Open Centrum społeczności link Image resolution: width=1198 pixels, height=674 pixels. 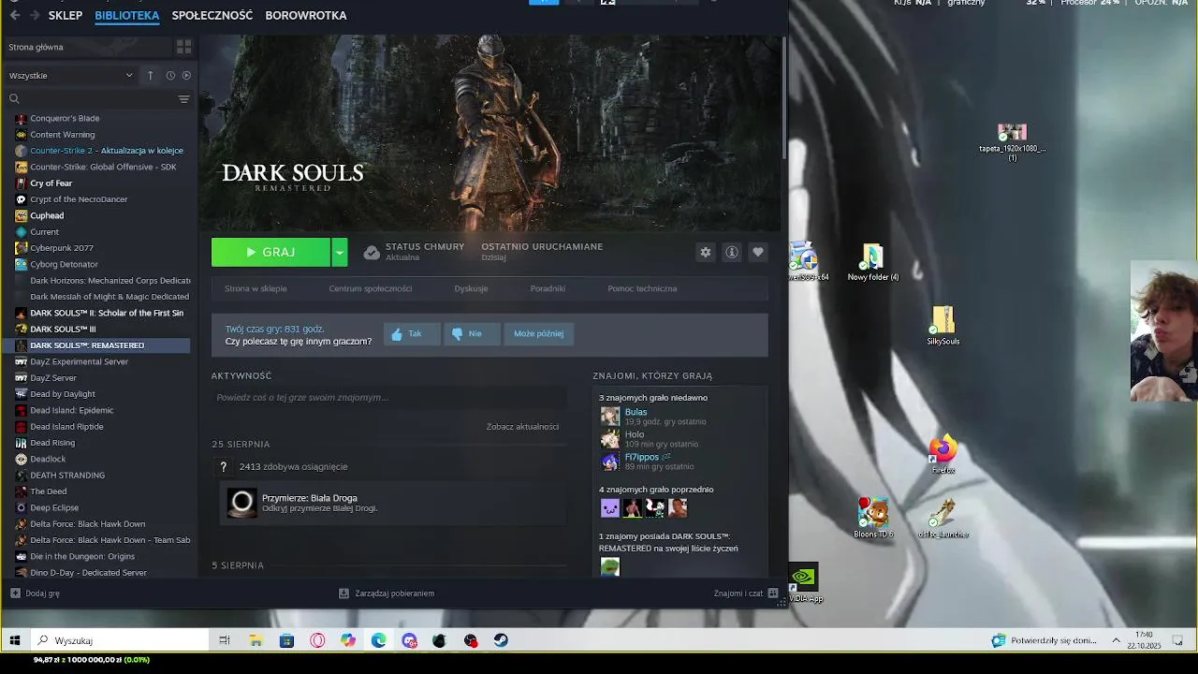click(x=371, y=288)
